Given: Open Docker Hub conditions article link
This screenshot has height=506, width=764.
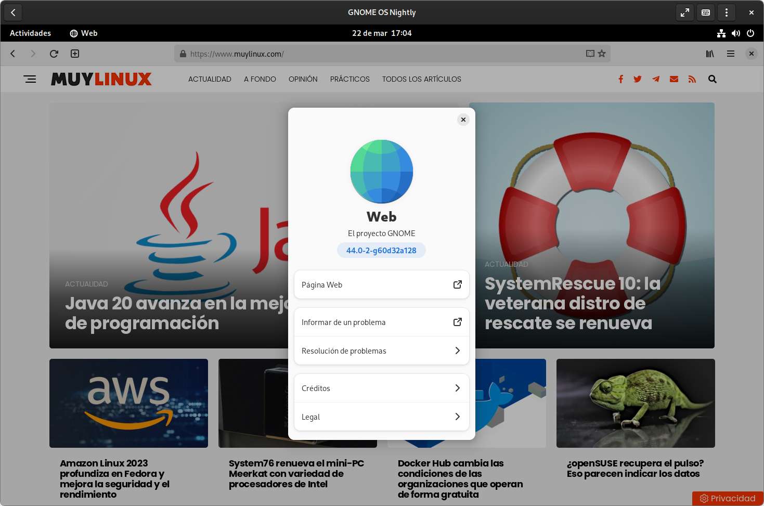Looking at the screenshot, I should [460, 478].
